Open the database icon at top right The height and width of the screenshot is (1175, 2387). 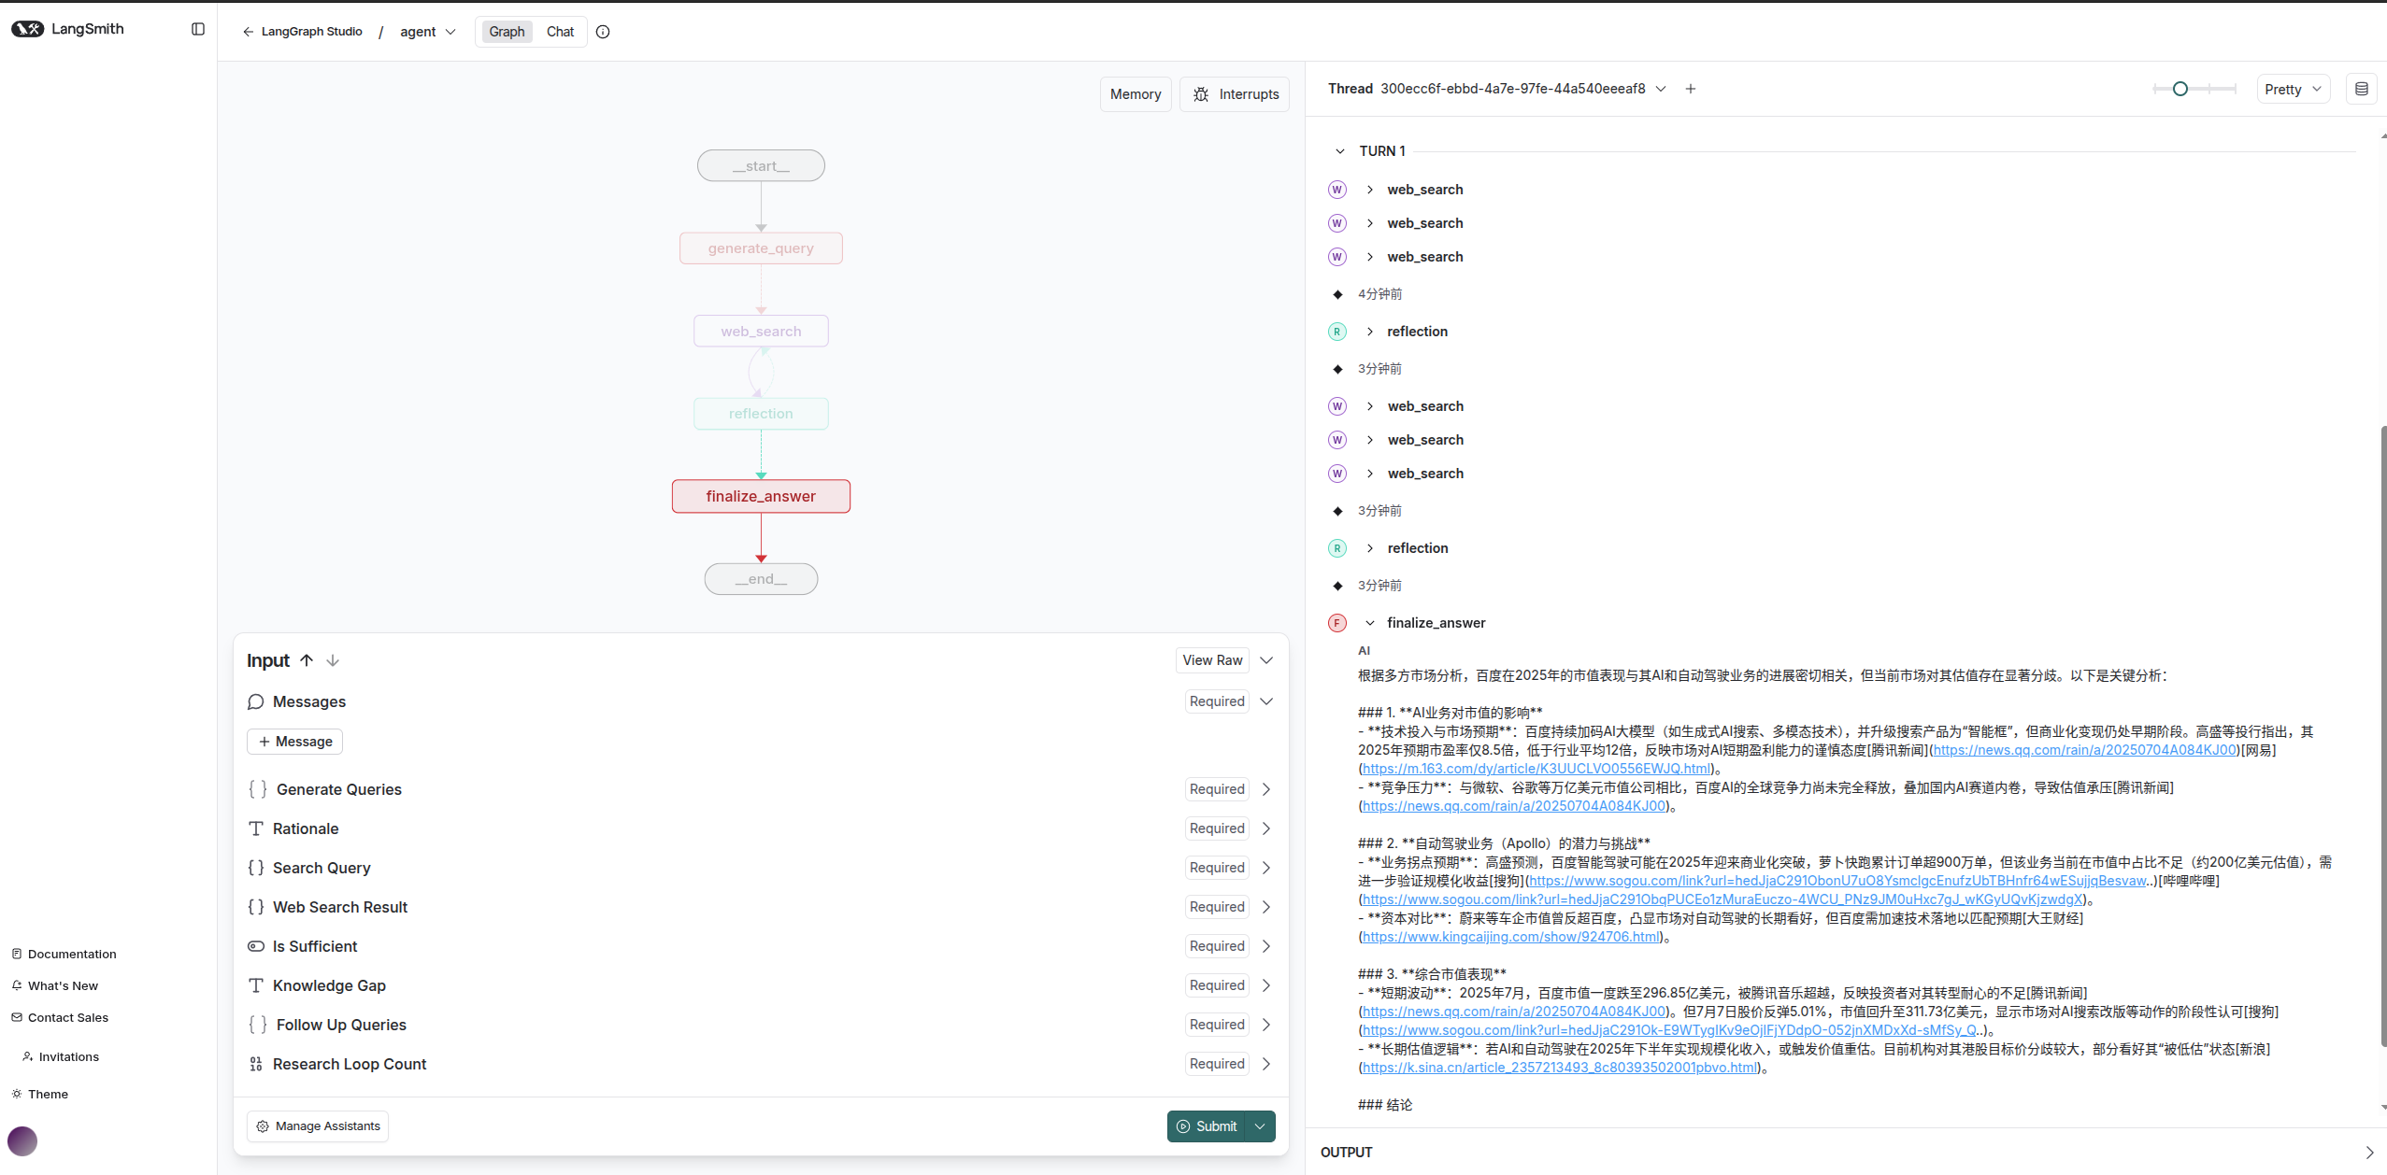pos(2361,90)
